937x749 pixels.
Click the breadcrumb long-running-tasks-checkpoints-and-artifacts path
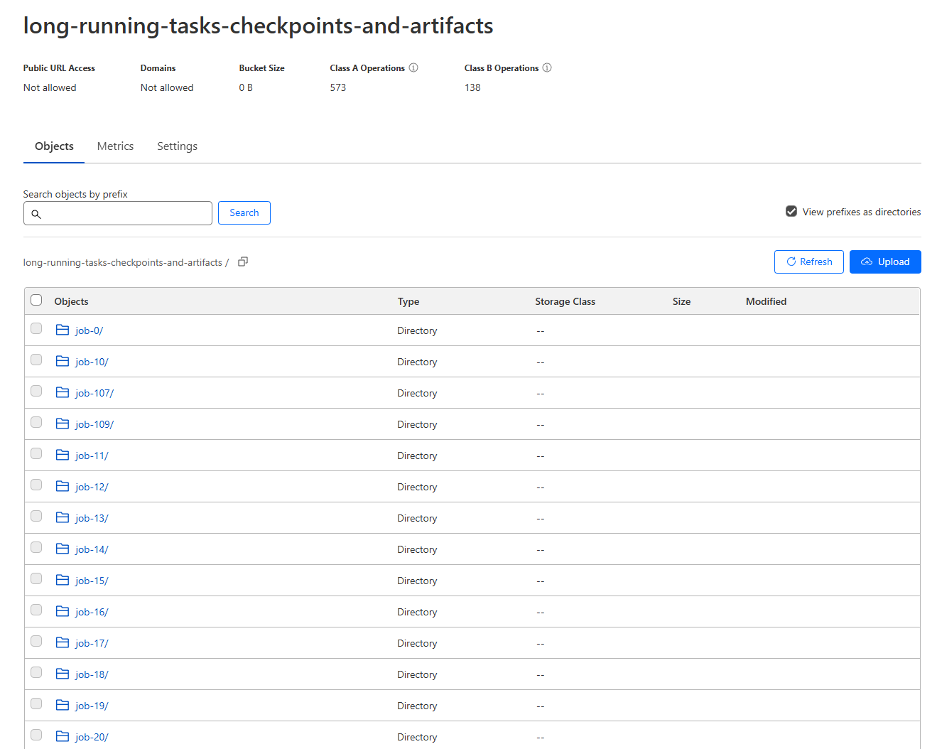123,262
